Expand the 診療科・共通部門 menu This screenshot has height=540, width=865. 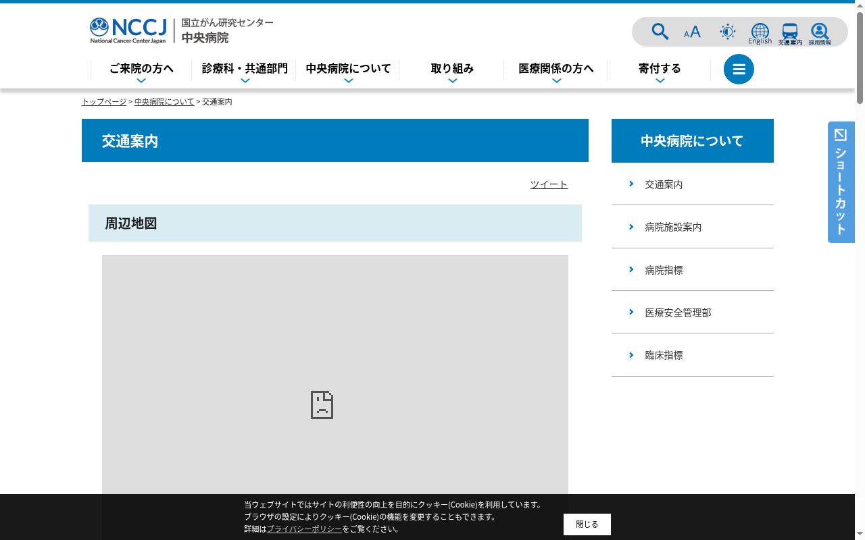click(x=245, y=70)
